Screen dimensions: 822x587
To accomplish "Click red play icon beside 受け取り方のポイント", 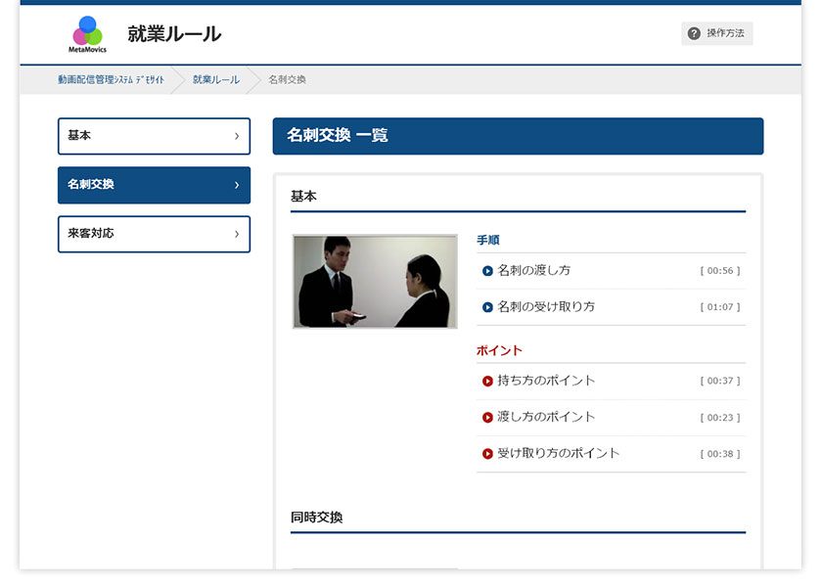I will click(487, 454).
